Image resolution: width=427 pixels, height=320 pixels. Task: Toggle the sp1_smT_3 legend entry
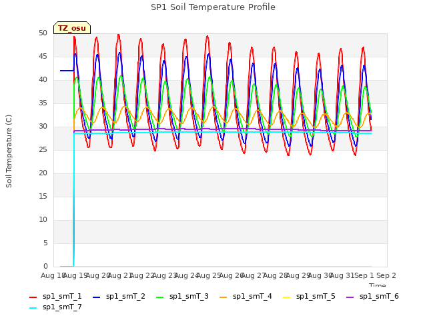pos(182,296)
